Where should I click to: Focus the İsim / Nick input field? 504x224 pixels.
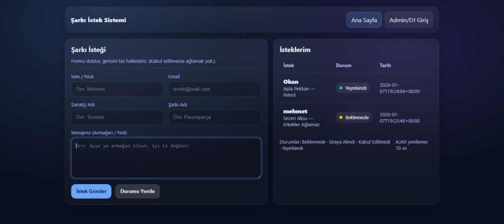click(x=117, y=89)
